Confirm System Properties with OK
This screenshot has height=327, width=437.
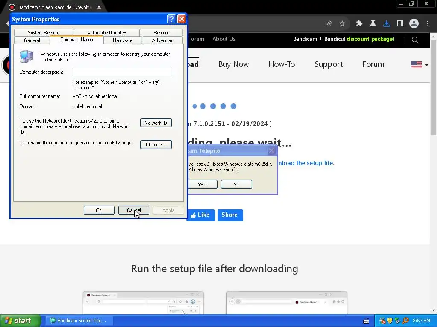pos(99,210)
